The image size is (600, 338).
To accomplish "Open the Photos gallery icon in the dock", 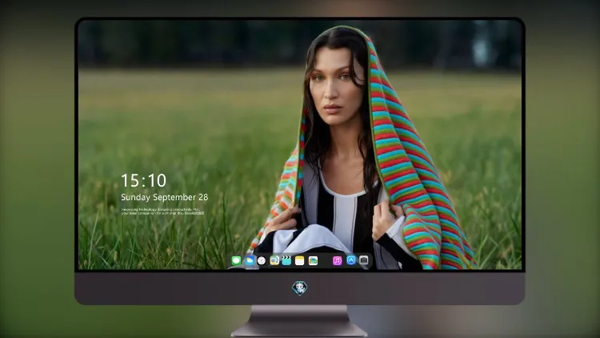I will coord(313,260).
